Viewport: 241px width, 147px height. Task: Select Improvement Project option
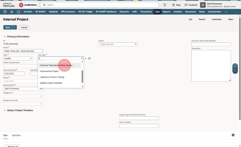59,71
